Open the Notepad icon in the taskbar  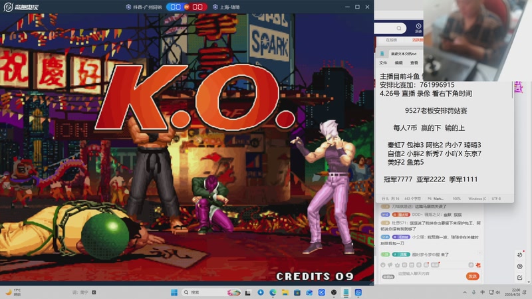click(x=346, y=292)
